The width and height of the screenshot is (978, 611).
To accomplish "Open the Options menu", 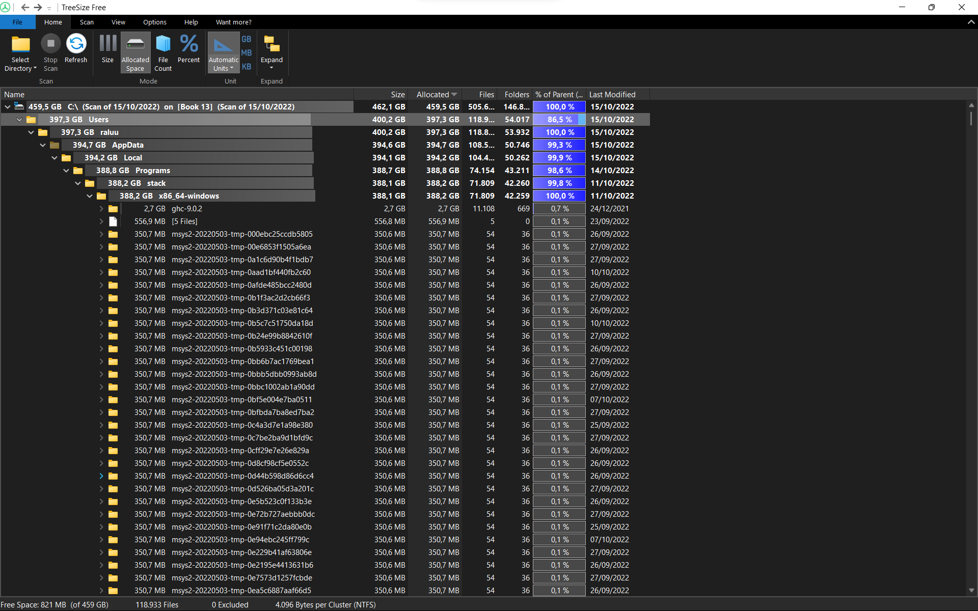I will (x=154, y=22).
